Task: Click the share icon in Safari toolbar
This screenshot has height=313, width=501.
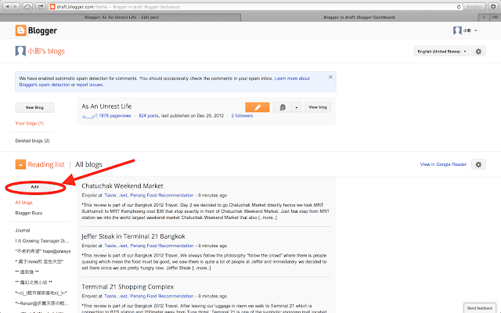Action: pyautogui.click(x=40, y=6)
